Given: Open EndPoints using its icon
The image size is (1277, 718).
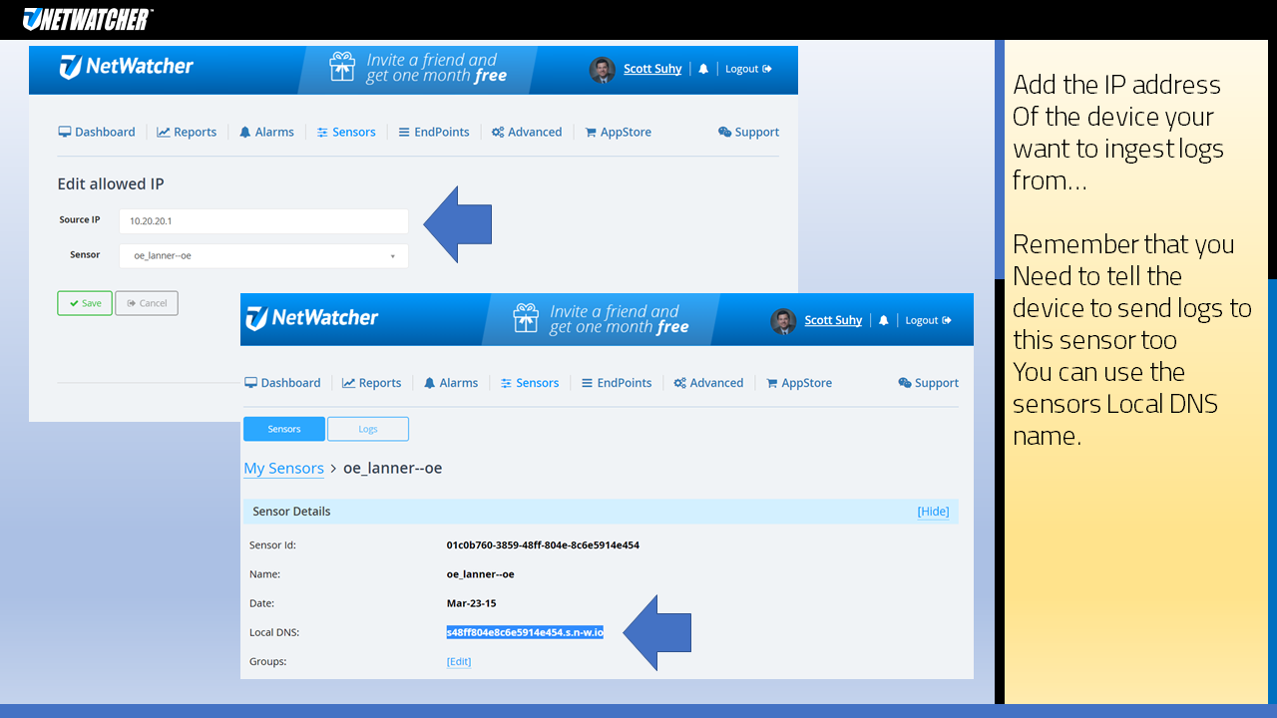Looking at the screenshot, I should point(404,132).
